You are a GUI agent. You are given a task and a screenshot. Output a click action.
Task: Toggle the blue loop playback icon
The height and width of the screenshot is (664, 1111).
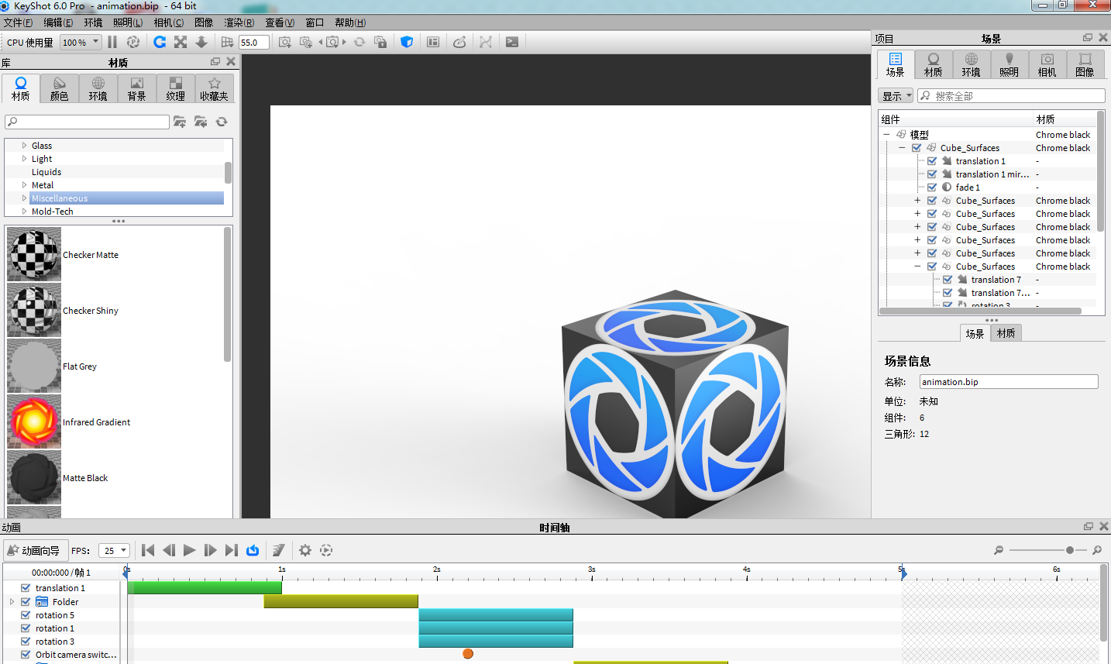click(253, 550)
